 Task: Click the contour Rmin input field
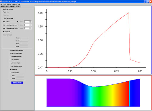pyautogui.click(x=20, y=76)
